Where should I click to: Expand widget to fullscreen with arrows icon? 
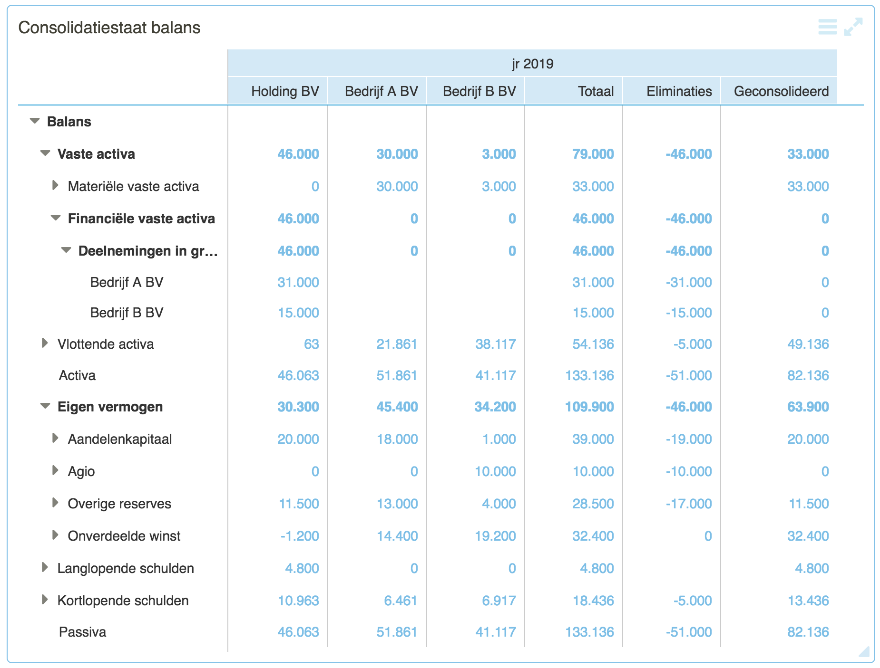pos(853,27)
